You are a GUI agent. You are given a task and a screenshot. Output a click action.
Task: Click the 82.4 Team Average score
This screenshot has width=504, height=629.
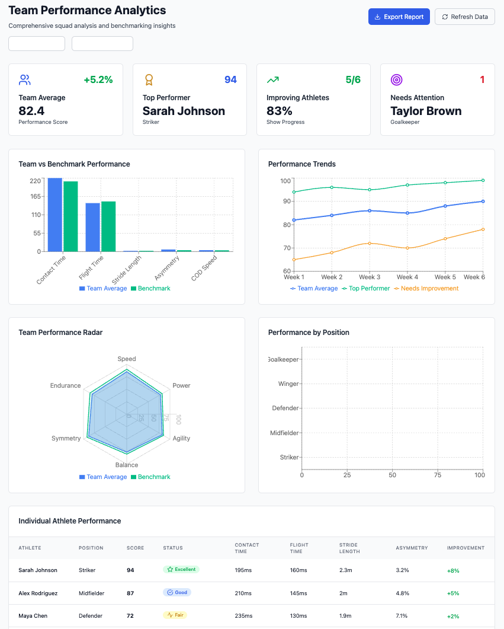[x=31, y=111]
